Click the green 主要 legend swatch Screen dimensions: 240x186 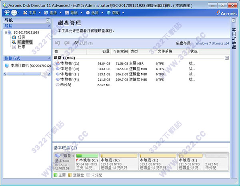(56, 175)
